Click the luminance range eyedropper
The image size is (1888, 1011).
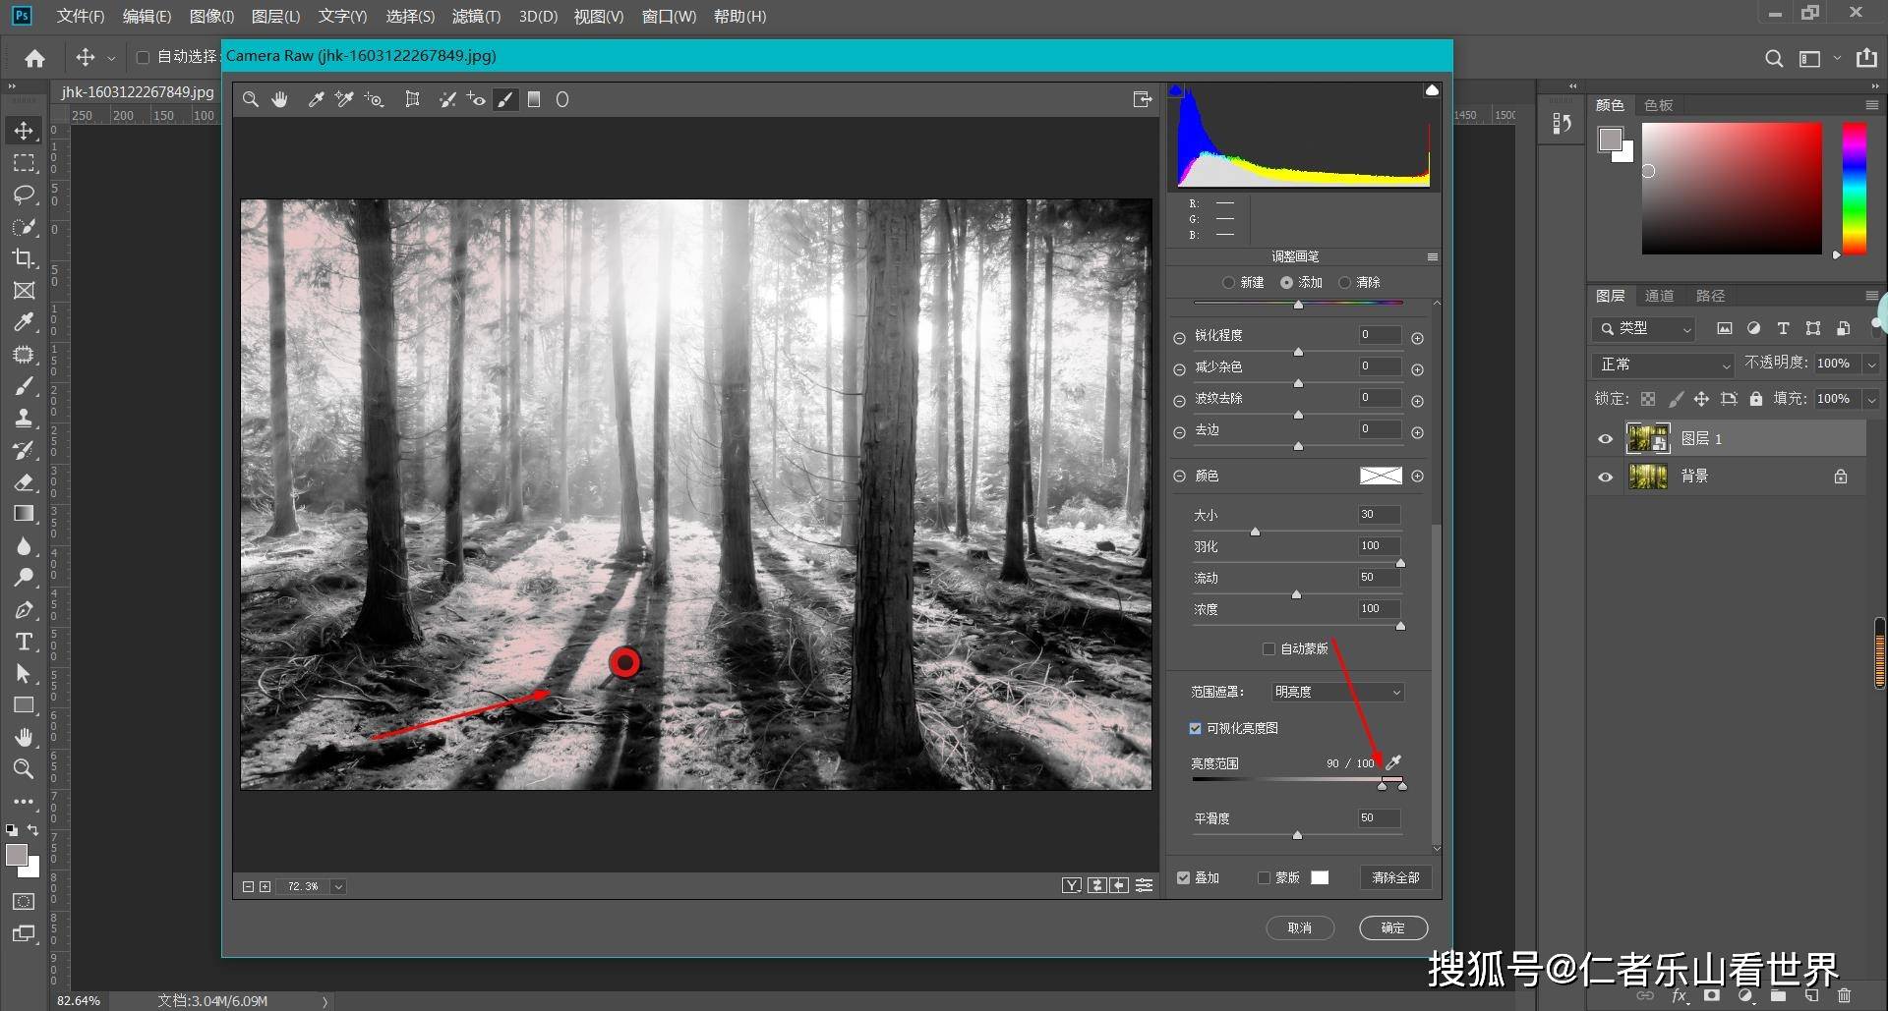[x=1393, y=761]
